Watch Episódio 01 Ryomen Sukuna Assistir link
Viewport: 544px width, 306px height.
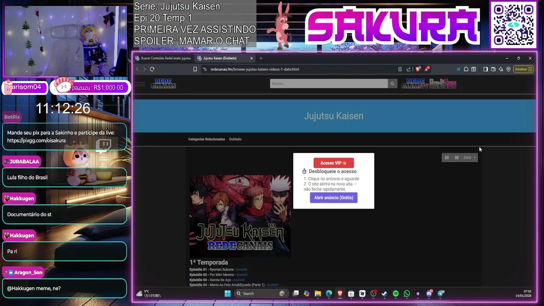(x=241, y=269)
